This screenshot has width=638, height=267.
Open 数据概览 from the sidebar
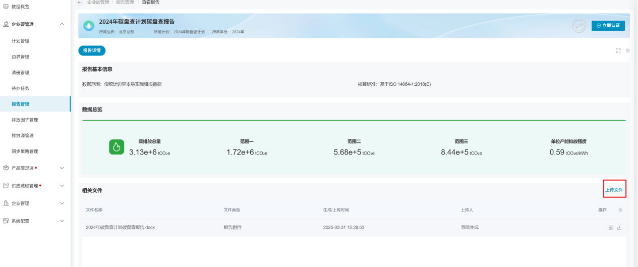(x=20, y=7)
